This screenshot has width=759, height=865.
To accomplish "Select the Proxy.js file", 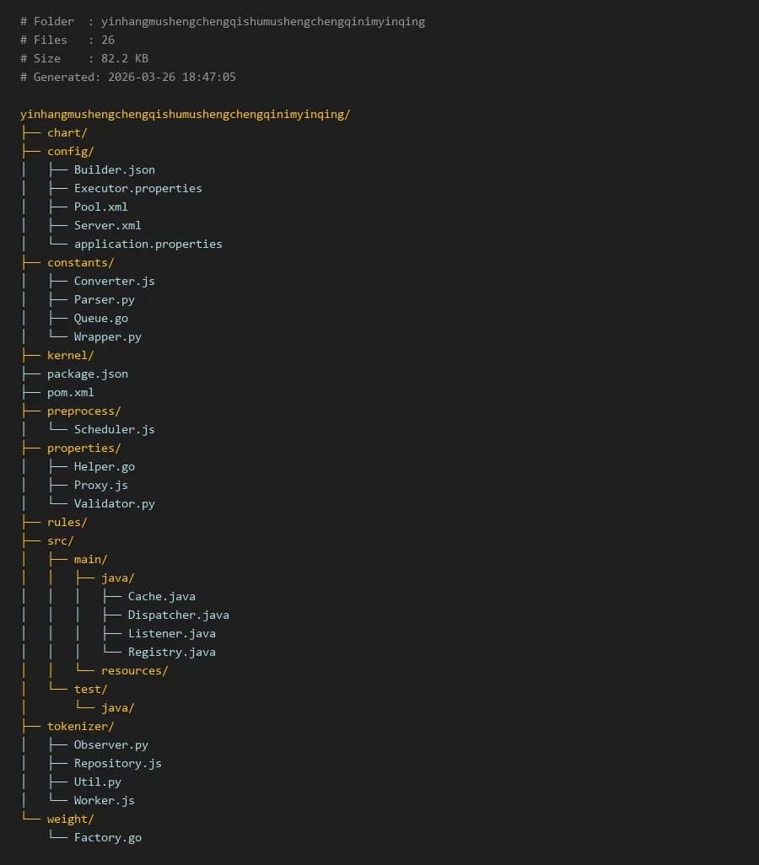I will point(101,485).
